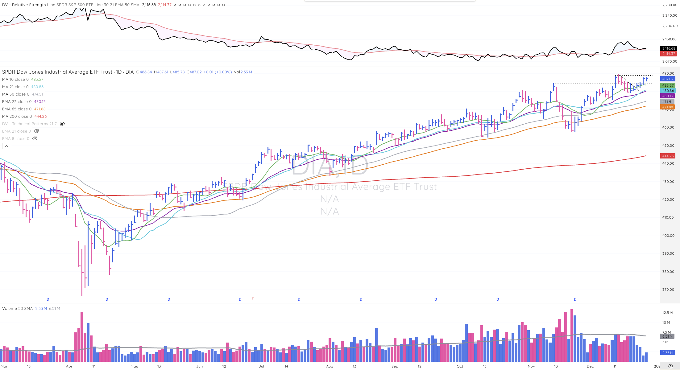Click the dividend D marker in mid-July
The image size is (680, 370).
click(x=299, y=299)
